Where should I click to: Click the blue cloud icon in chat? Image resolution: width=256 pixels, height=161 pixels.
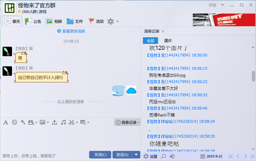point(131,90)
